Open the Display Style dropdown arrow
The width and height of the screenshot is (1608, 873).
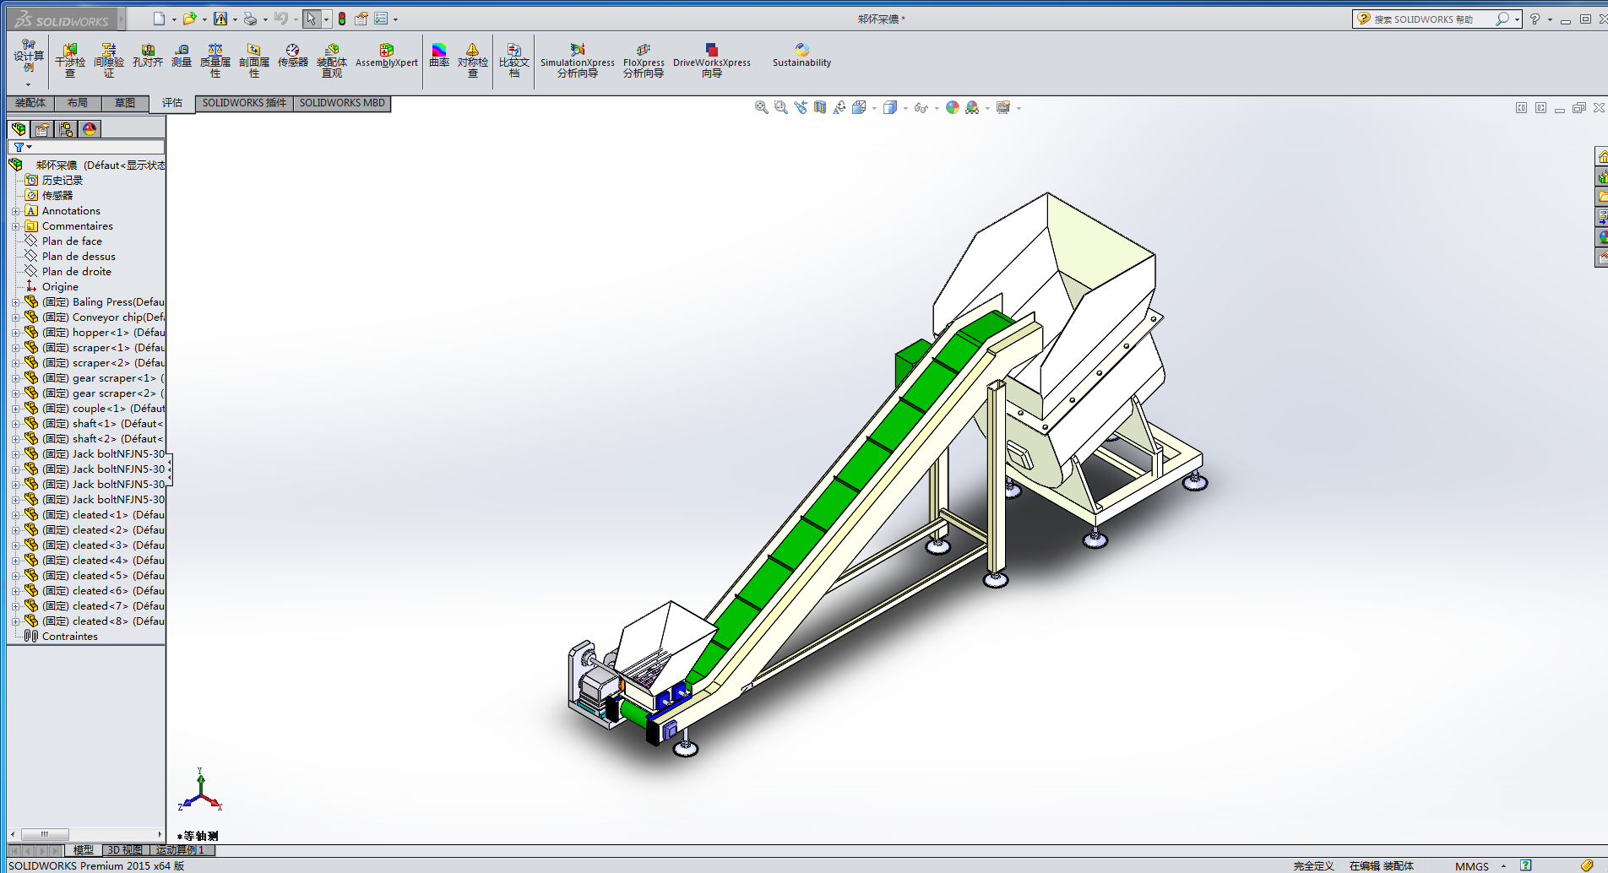click(905, 108)
